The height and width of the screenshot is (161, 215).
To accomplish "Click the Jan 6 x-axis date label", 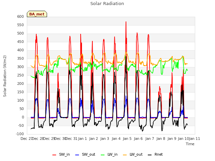I will point(138,139).
